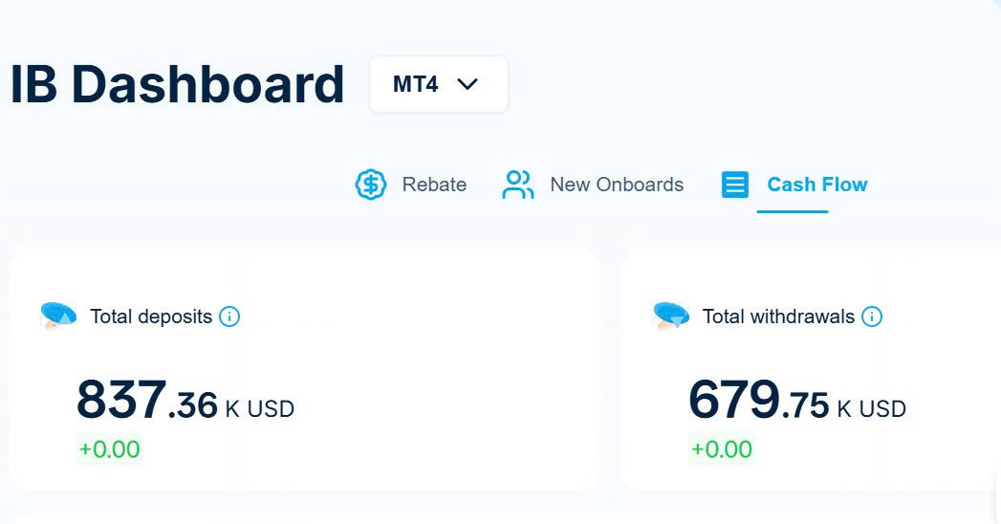Click the Total deposits cloud icon

[58, 316]
